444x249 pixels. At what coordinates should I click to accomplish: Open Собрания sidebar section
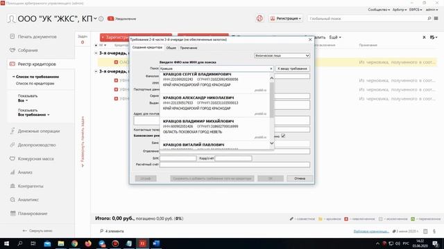pyautogui.click(x=28, y=50)
